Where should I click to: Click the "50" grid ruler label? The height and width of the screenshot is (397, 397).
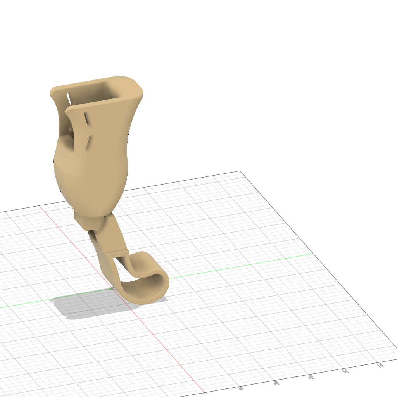[241, 388]
